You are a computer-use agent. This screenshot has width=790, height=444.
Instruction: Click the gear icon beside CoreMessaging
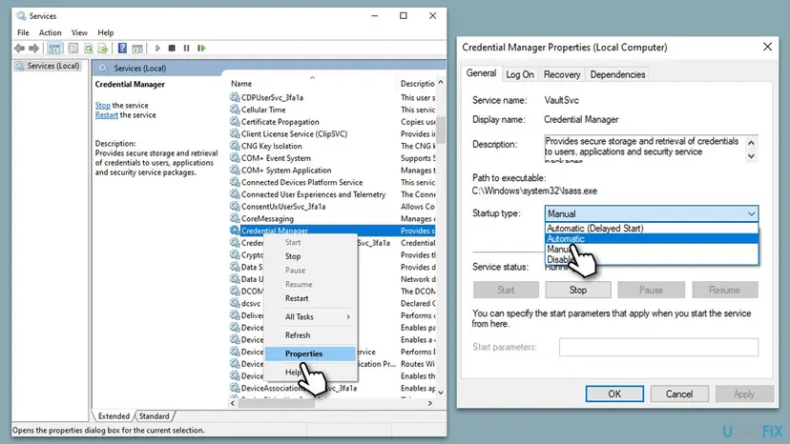point(235,218)
